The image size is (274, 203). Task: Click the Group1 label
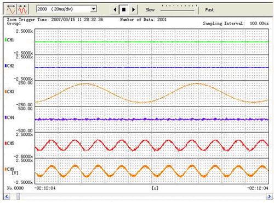click(14, 23)
